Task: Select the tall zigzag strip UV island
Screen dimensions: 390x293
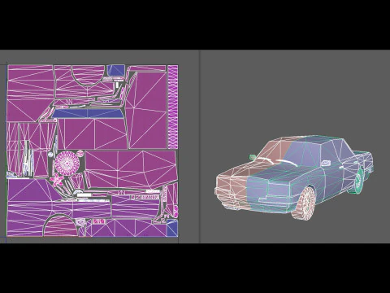Action: tap(173, 107)
